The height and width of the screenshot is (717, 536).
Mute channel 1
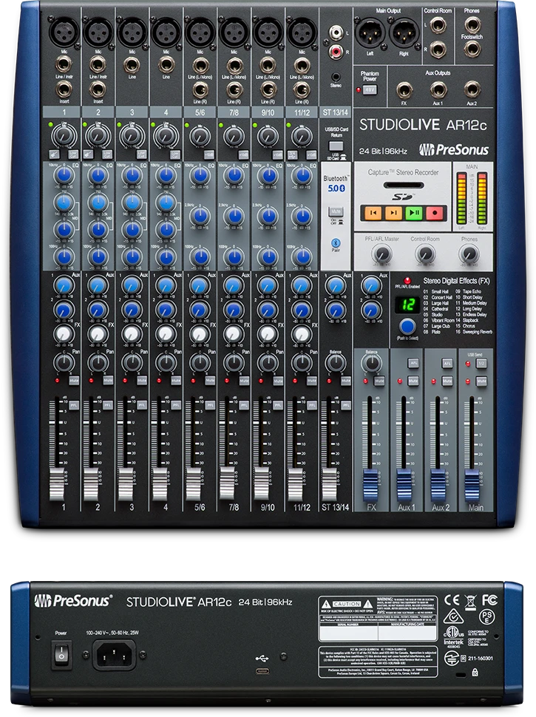[74, 380]
